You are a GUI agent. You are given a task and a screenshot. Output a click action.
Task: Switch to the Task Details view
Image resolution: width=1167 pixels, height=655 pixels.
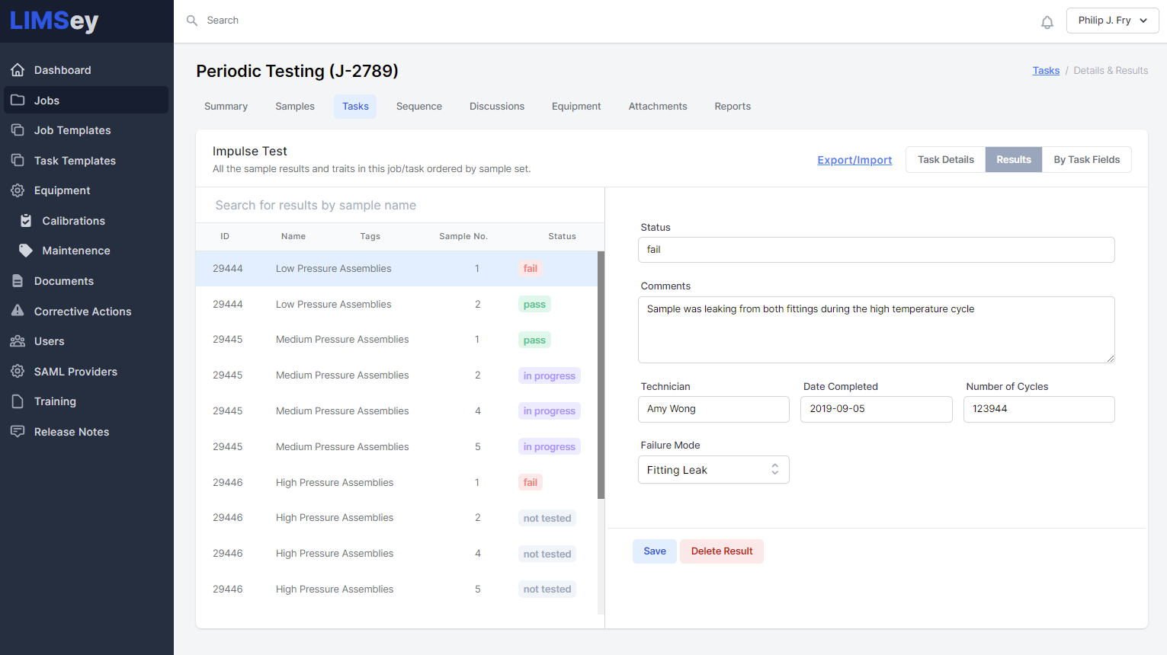[945, 159]
